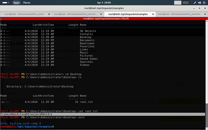Screen dimensions: 208x130
Task: Close the /opt/impacket/examples tab
Action: pyautogui.click(x=153, y=14)
